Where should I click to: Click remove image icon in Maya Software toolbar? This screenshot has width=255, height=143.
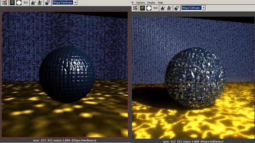tap(169, 8)
